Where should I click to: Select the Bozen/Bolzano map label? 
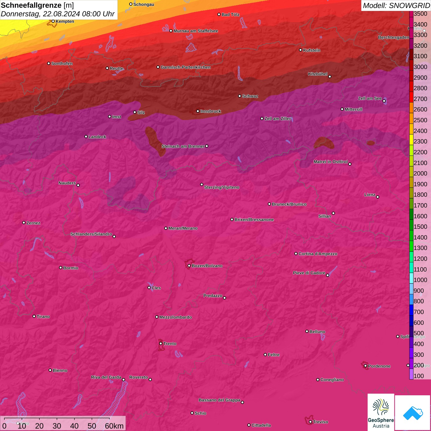[207, 266]
